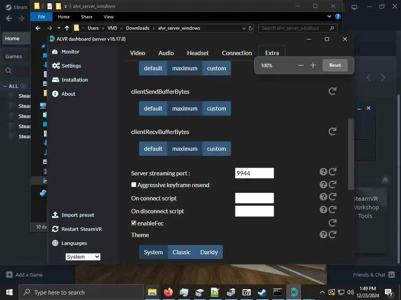
Task: Open the language System dropdown
Action: pyautogui.click(x=83, y=257)
